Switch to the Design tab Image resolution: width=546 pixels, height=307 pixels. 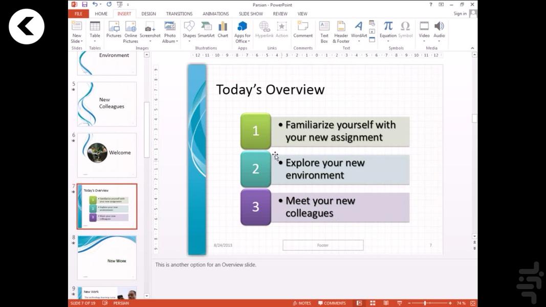148,14
